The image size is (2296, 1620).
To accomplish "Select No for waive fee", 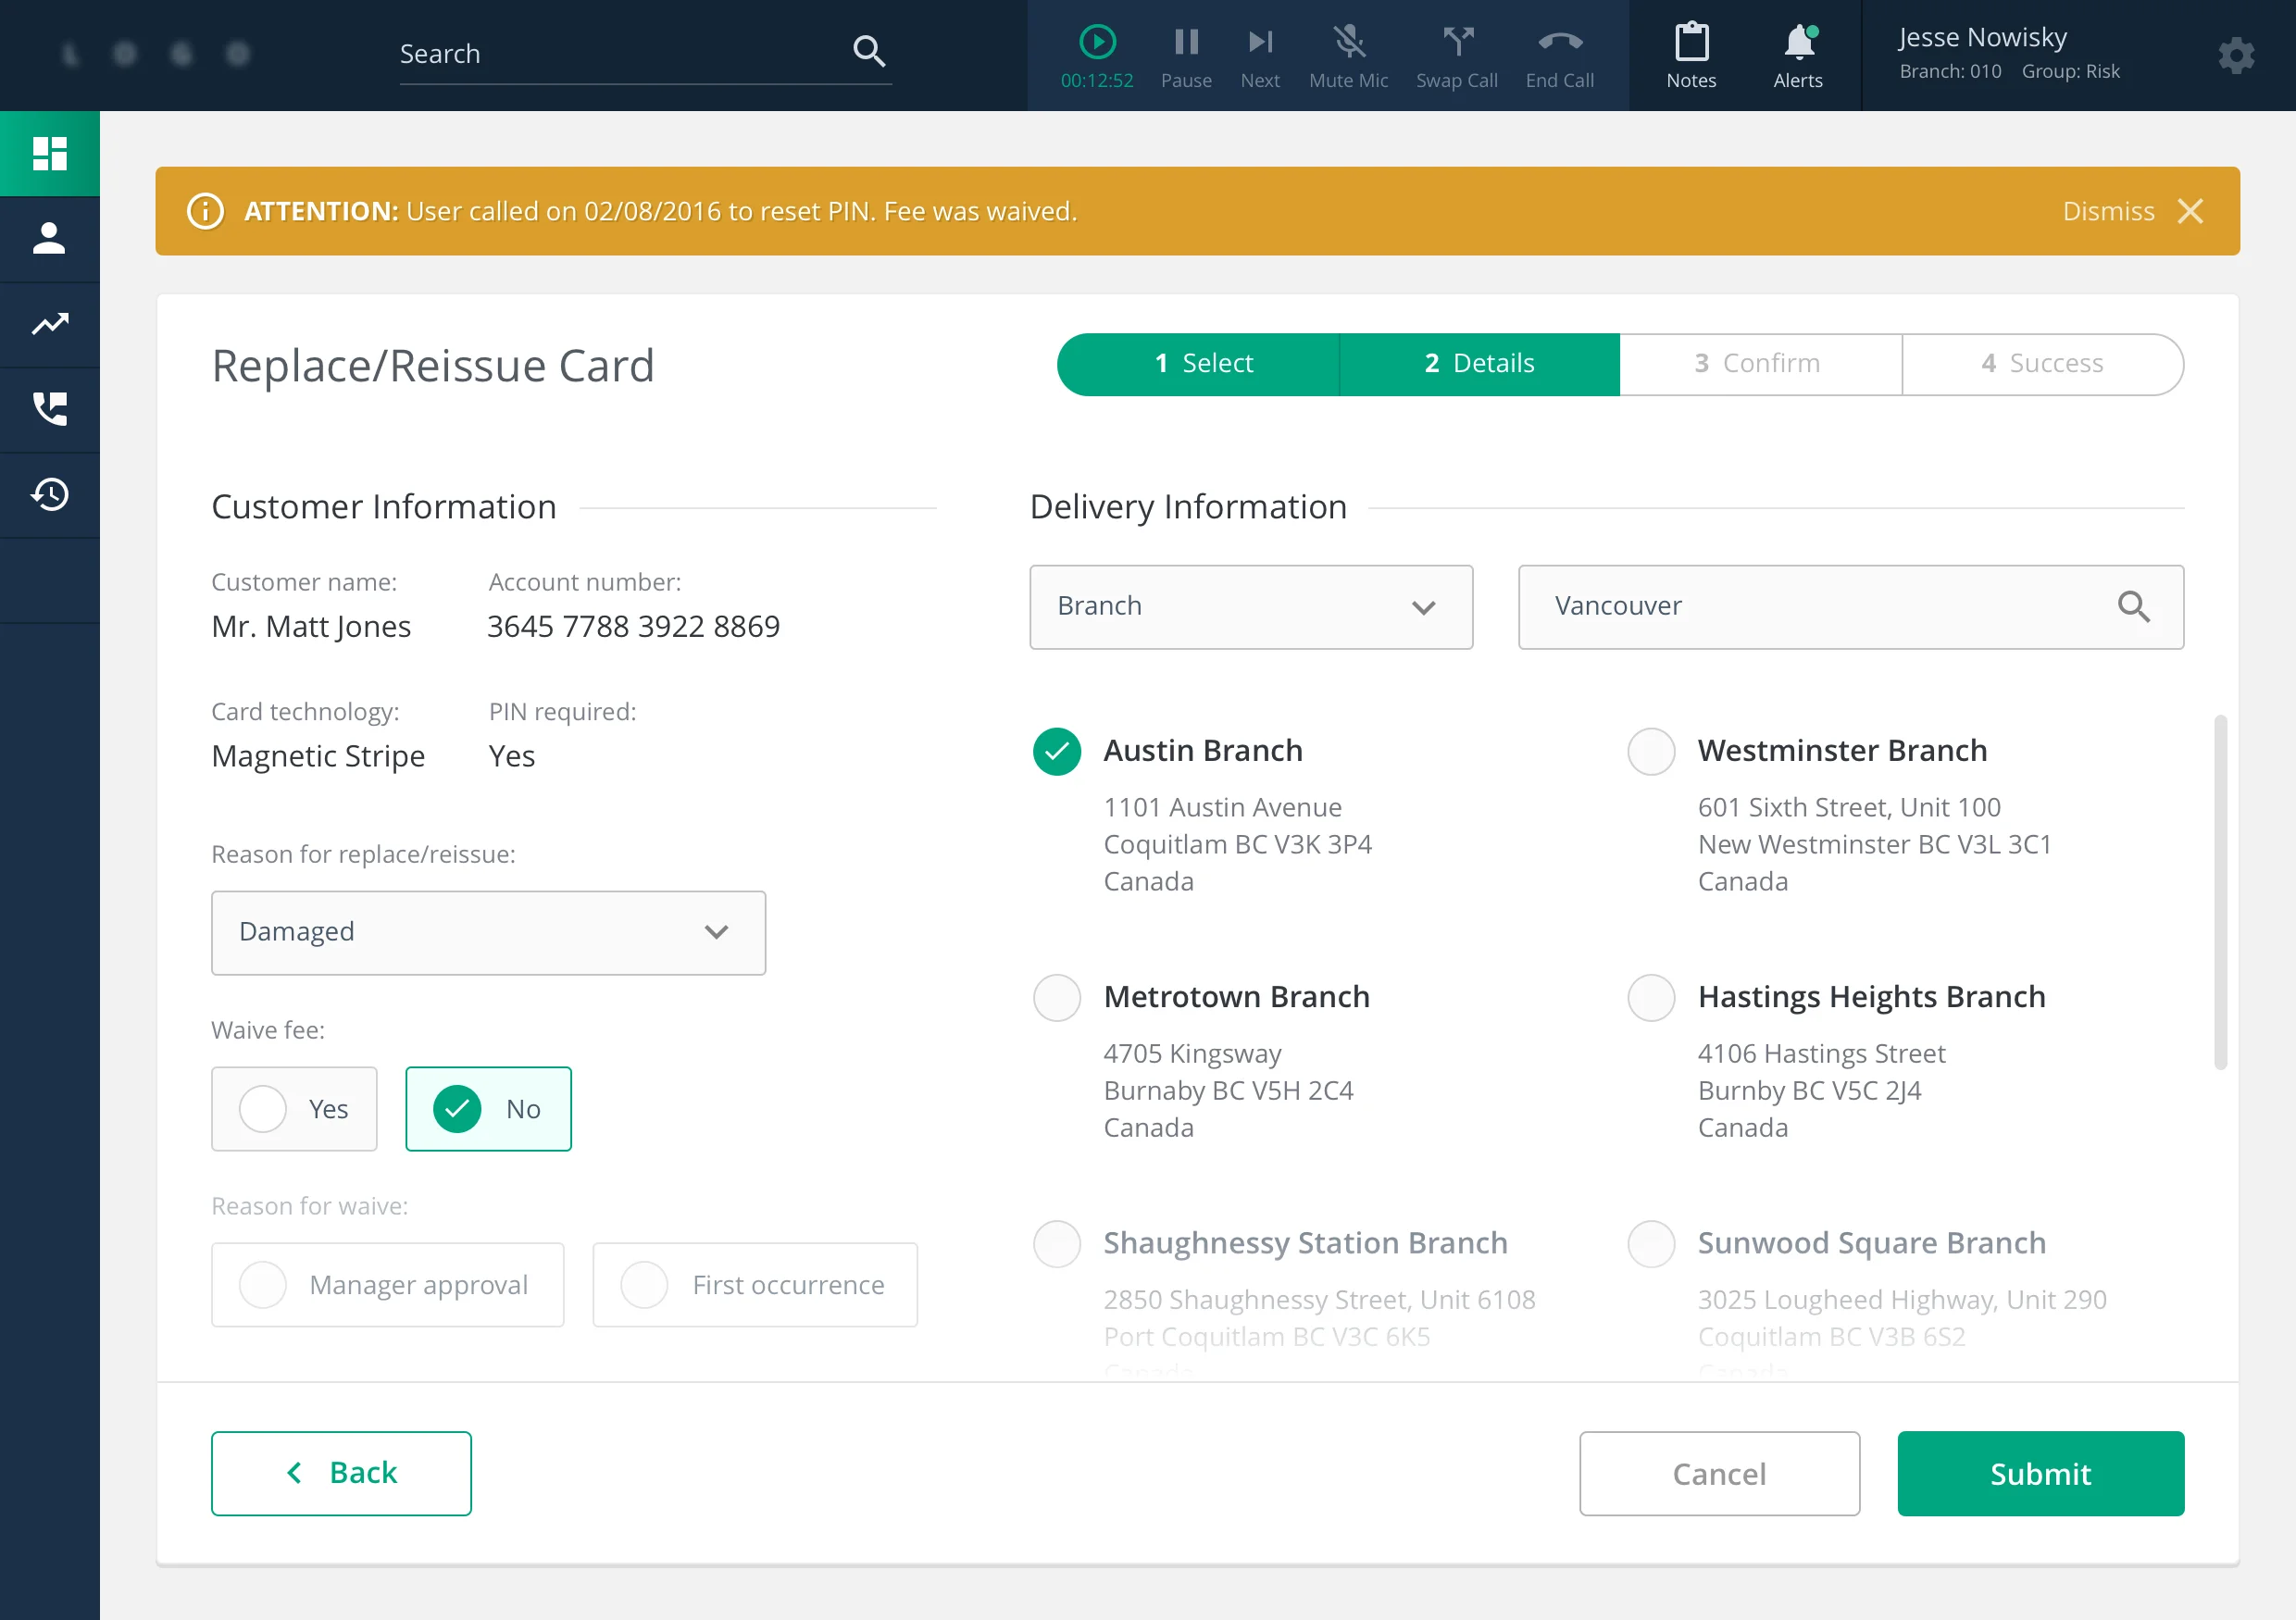I will pyautogui.click(x=488, y=1109).
